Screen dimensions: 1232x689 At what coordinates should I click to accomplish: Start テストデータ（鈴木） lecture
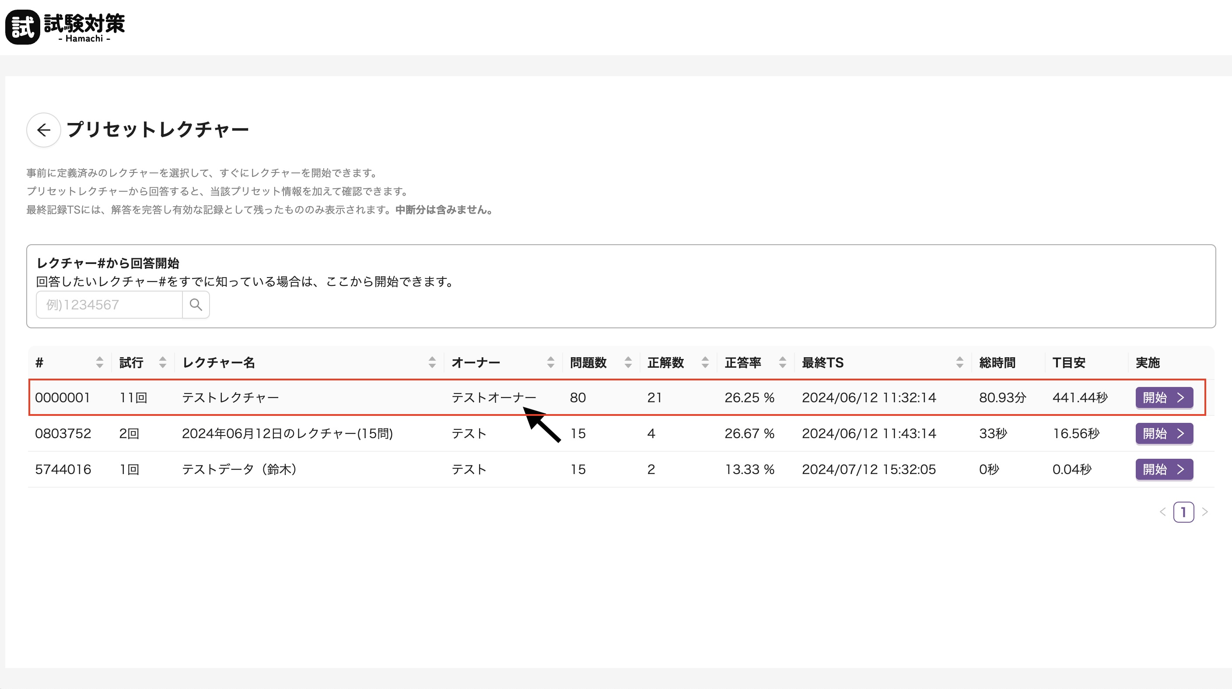click(1164, 469)
